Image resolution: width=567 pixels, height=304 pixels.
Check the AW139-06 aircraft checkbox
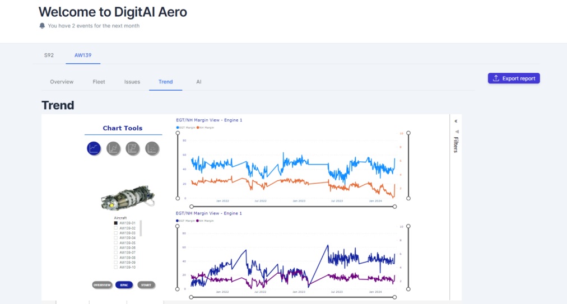116,247
